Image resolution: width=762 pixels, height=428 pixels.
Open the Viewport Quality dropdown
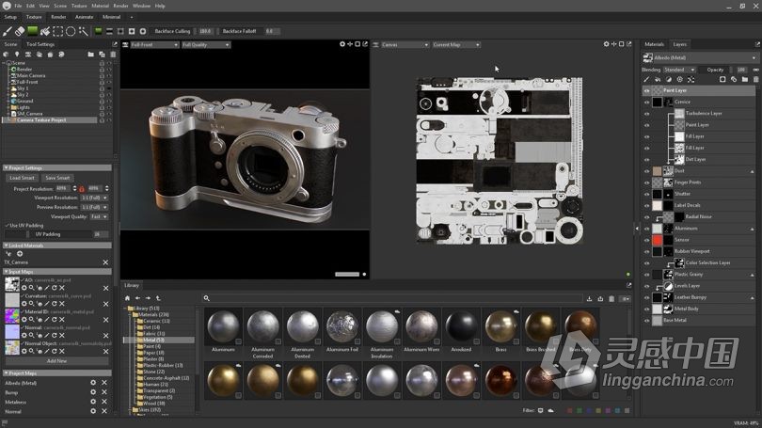99,216
